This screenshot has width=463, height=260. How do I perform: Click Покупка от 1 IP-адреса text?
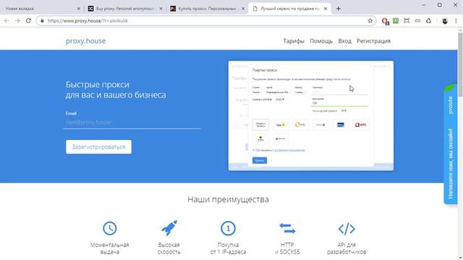tap(228, 248)
